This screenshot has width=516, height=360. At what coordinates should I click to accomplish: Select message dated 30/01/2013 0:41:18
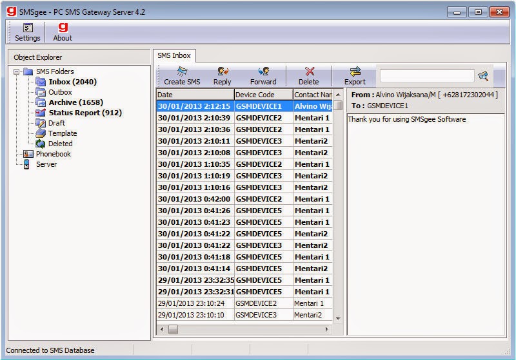(244, 257)
